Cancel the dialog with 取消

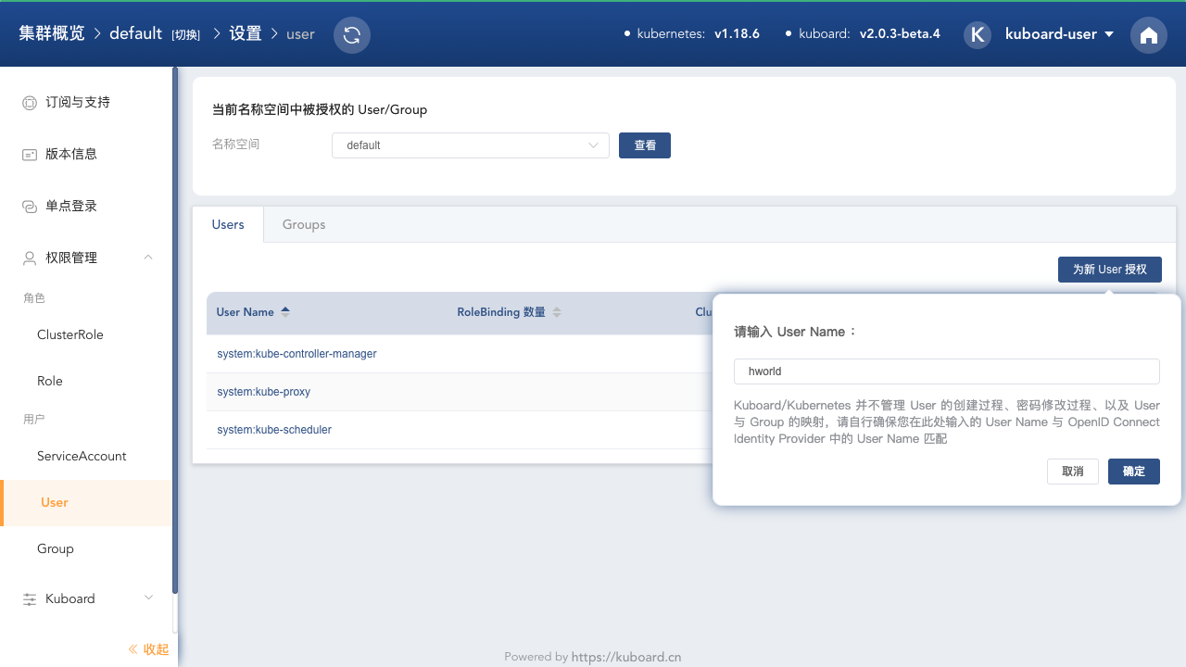[x=1073, y=472]
